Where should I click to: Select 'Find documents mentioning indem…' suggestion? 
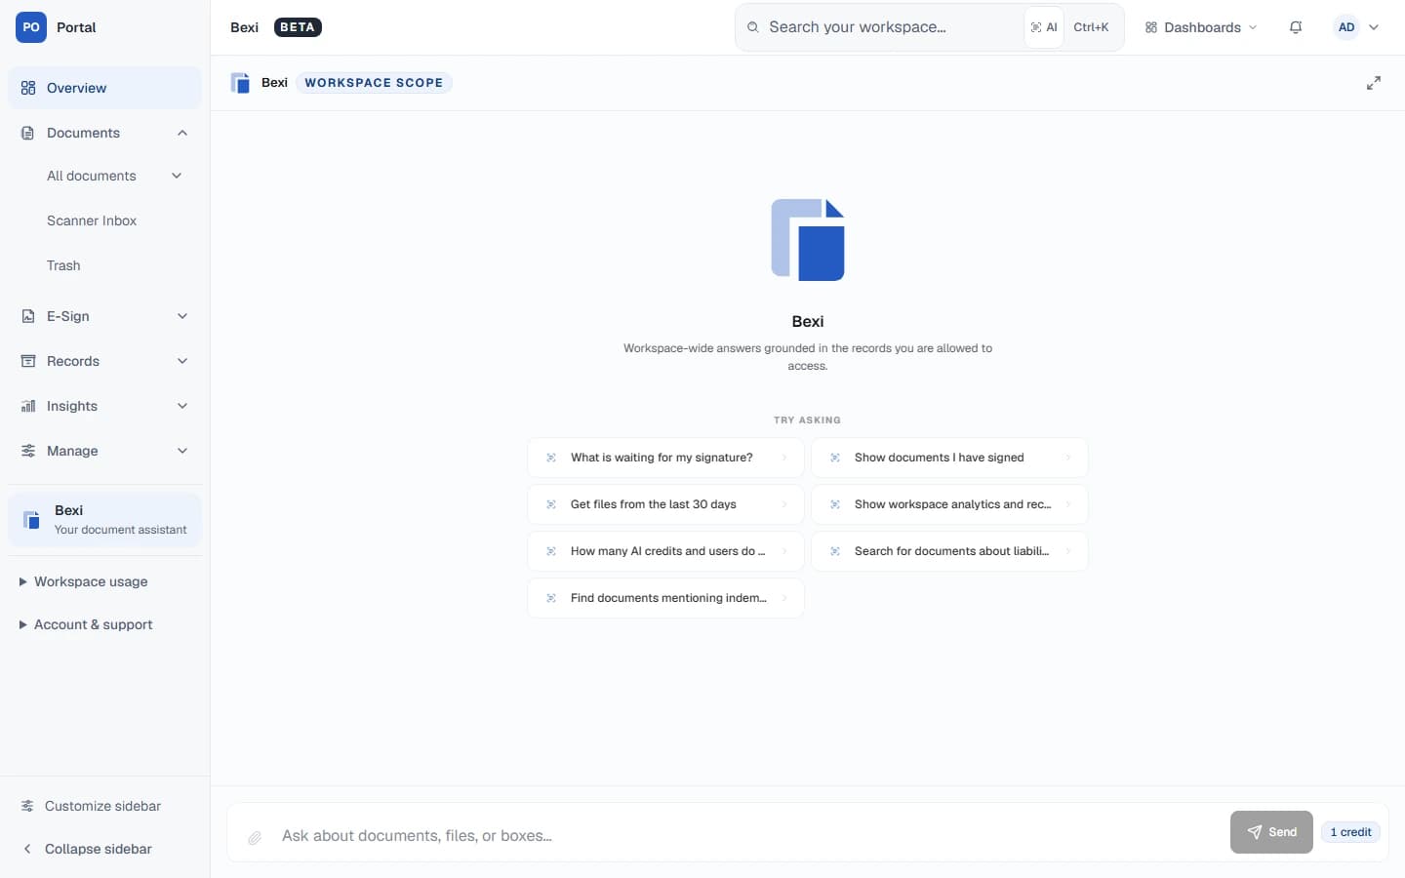point(665,598)
